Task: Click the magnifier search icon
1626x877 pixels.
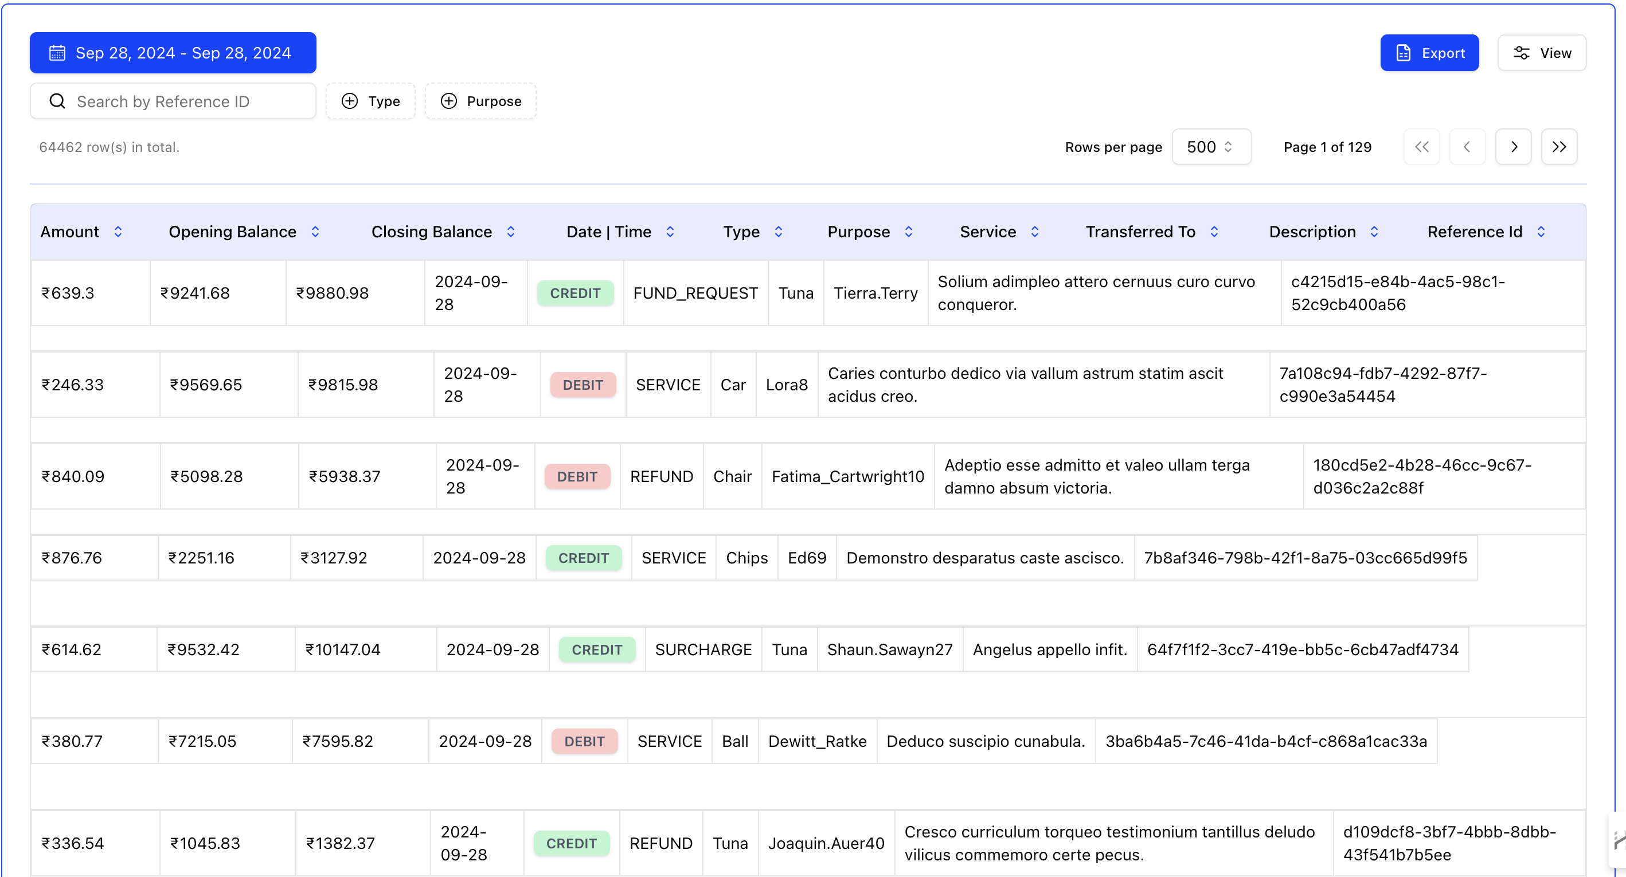Action: pyautogui.click(x=57, y=101)
